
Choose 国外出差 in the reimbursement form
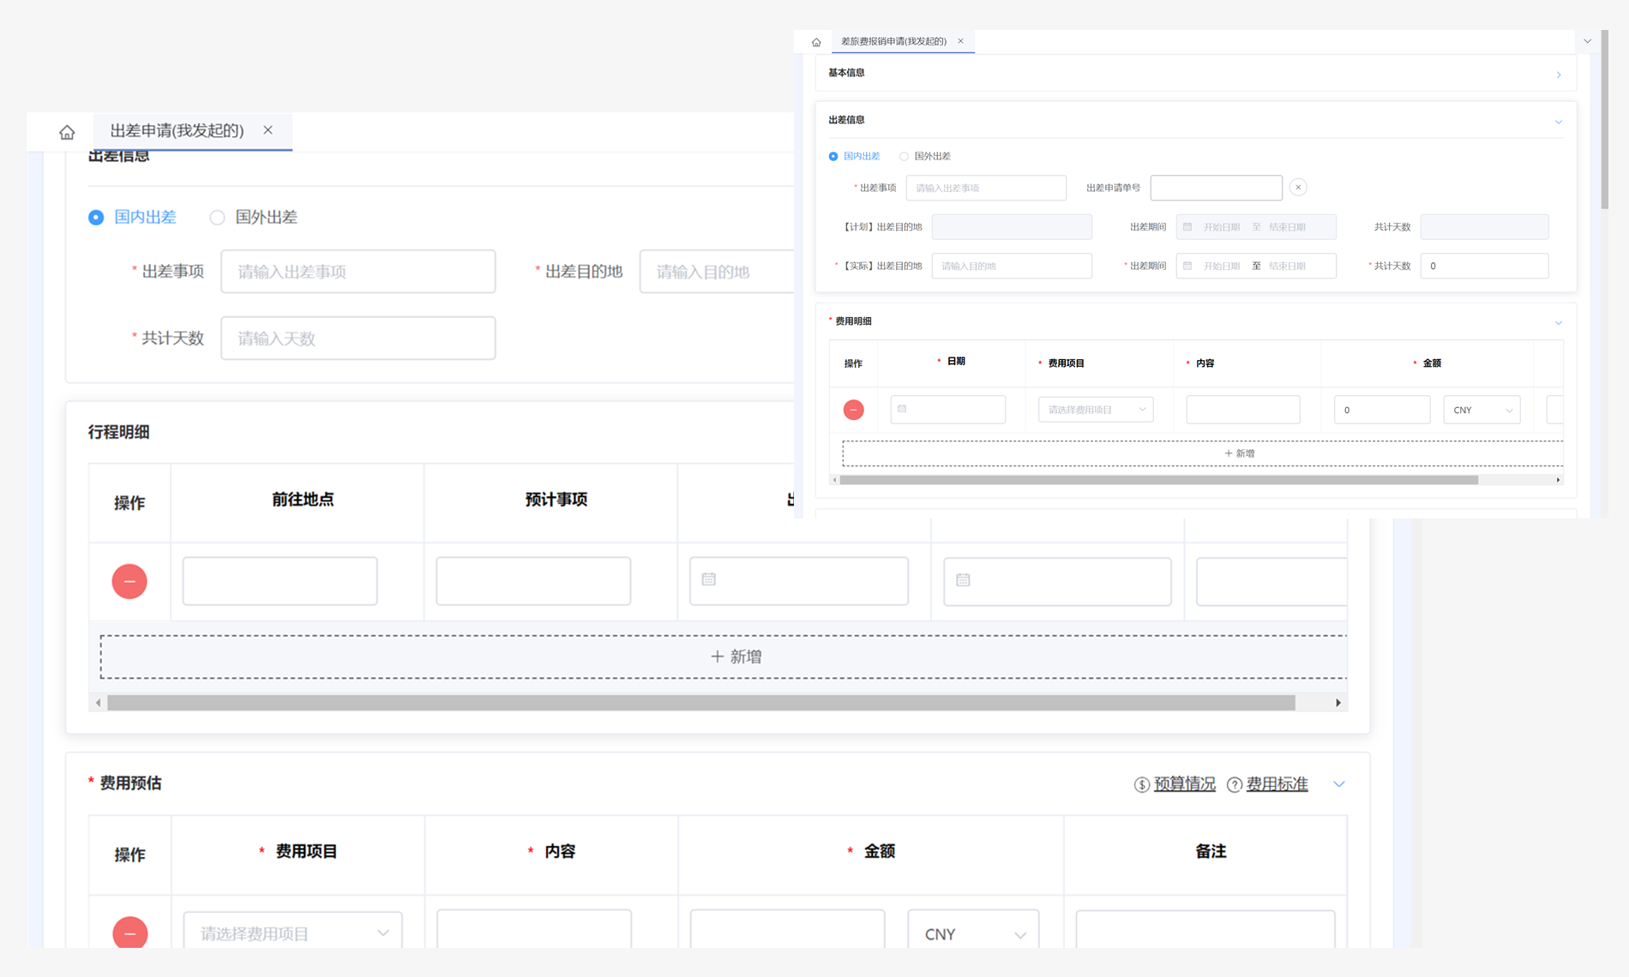tap(904, 157)
